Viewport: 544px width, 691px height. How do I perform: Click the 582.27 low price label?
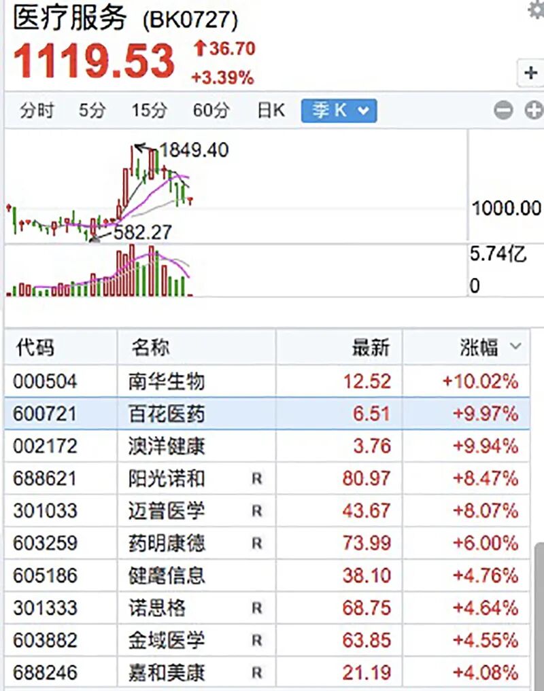coord(143,232)
